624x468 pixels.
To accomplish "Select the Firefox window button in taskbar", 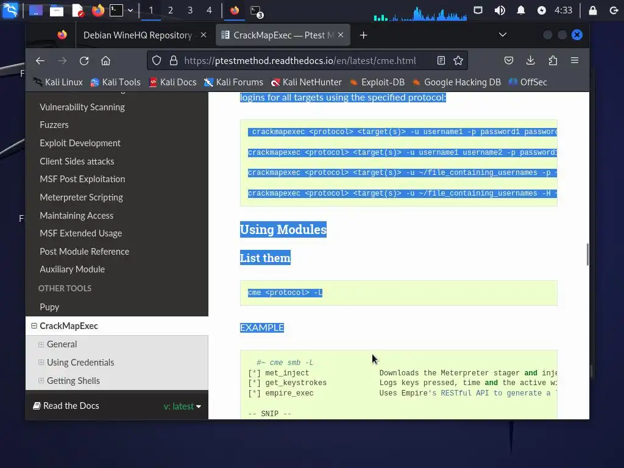I will click(x=235, y=10).
